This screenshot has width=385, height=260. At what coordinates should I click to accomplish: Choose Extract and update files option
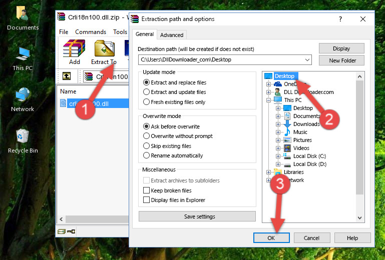(x=174, y=92)
